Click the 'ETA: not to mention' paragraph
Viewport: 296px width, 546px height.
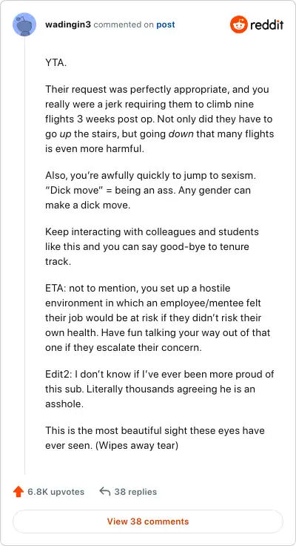[158, 318]
